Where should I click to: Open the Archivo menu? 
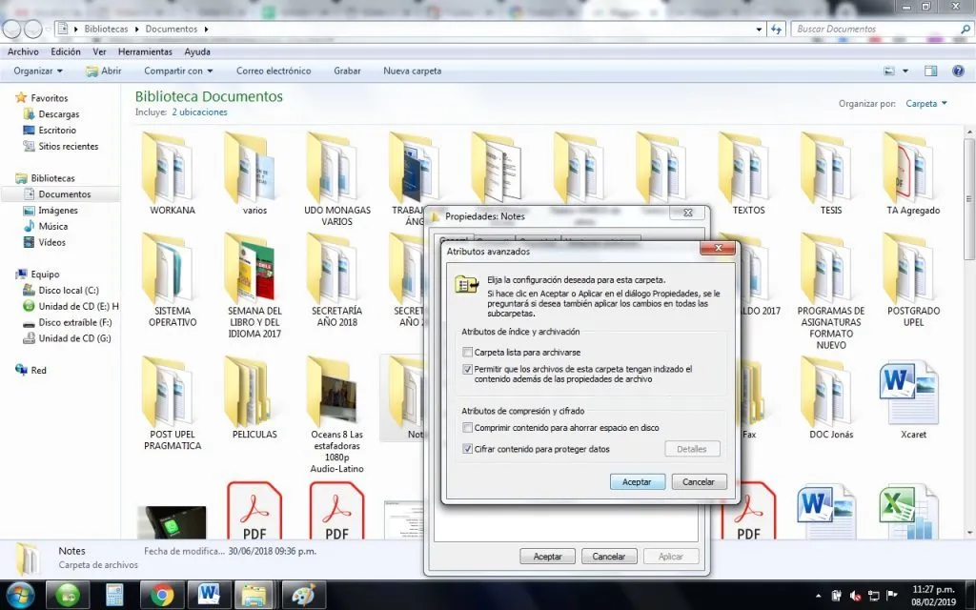click(22, 51)
